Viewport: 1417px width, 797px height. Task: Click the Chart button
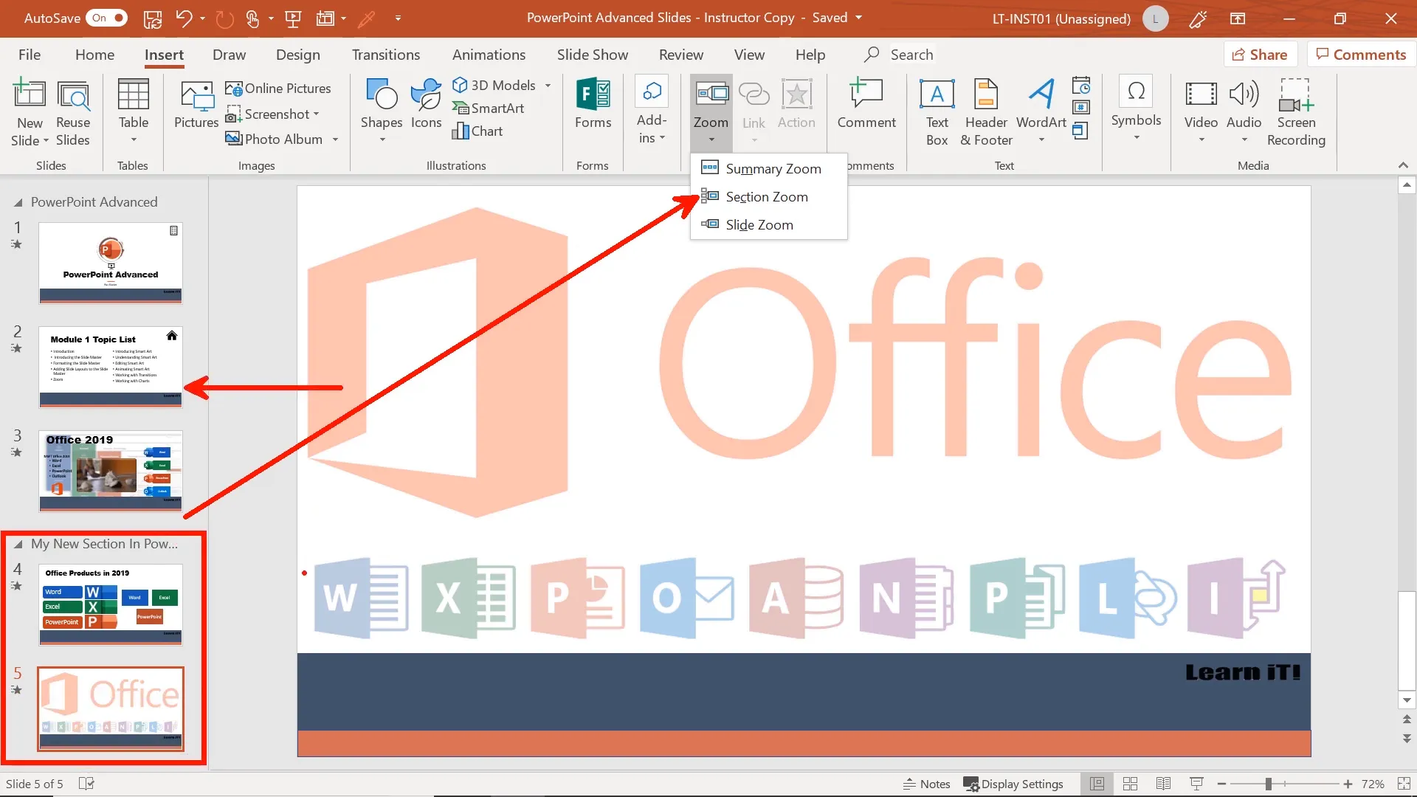[x=477, y=131]
